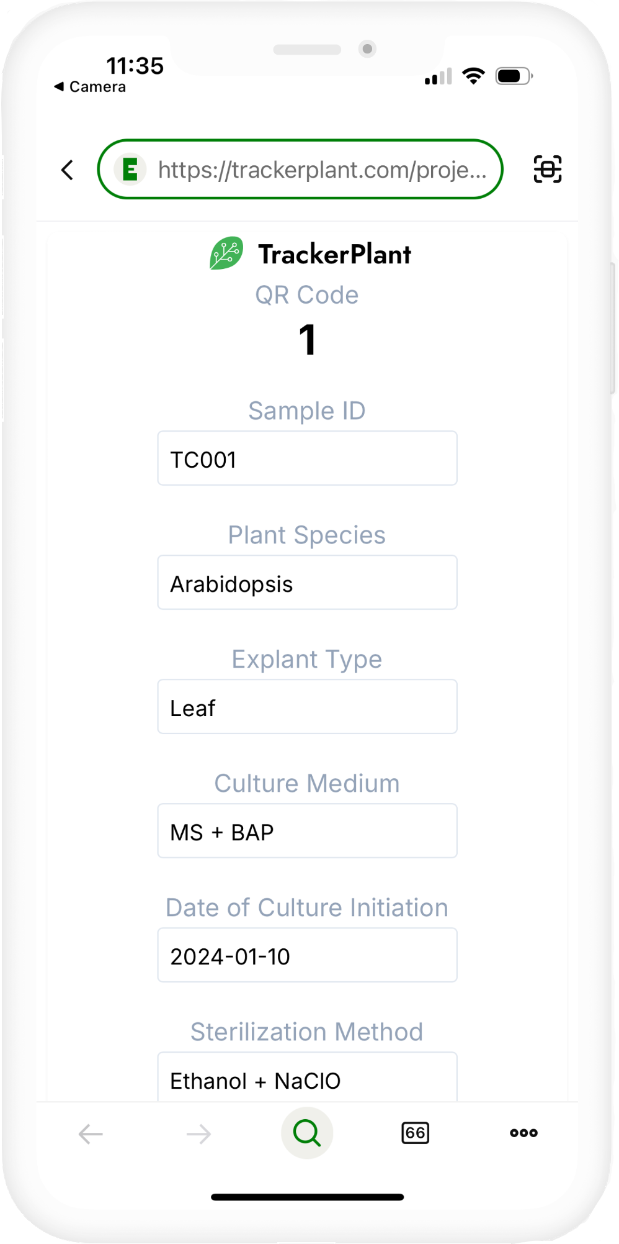This screenshot has height=1244, width=619.
Task: Click the Culture Medium field MS + BAP
Action: point(307,831)
